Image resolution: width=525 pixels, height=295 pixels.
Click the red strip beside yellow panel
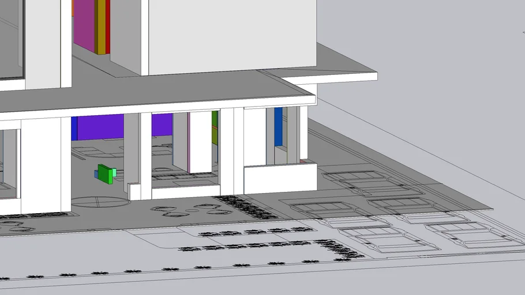108,26
